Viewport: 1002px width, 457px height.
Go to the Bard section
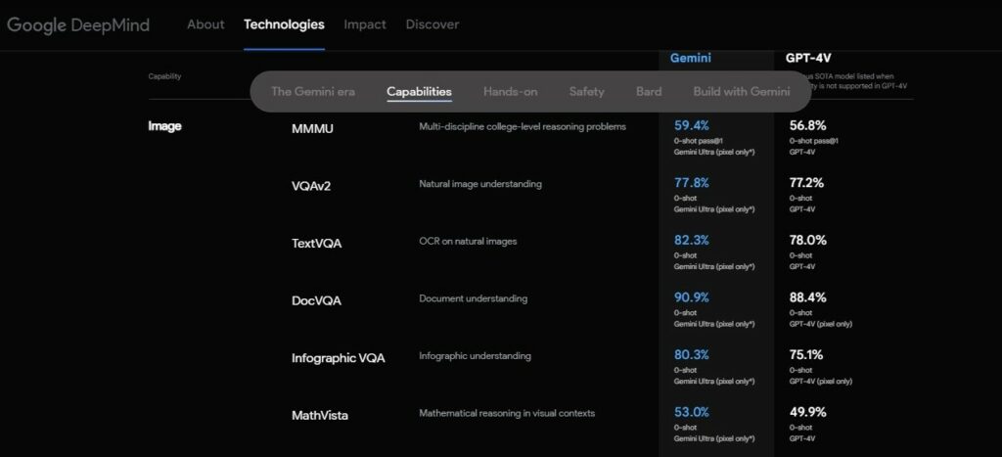click(649, 91)
